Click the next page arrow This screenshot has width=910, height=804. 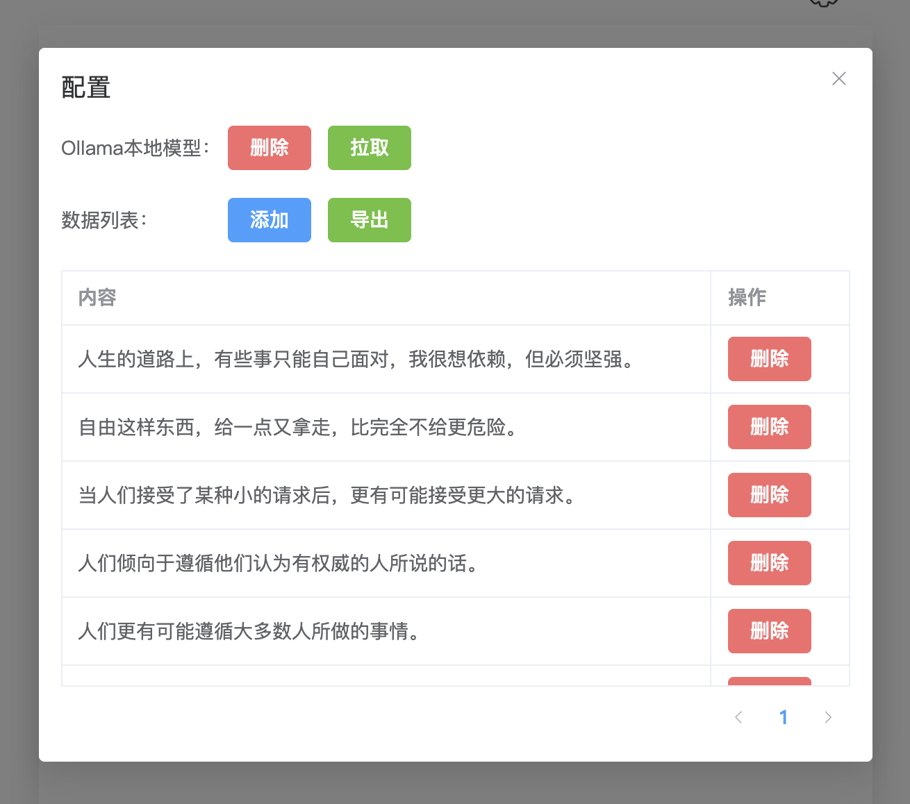click(x=828, y=717)
